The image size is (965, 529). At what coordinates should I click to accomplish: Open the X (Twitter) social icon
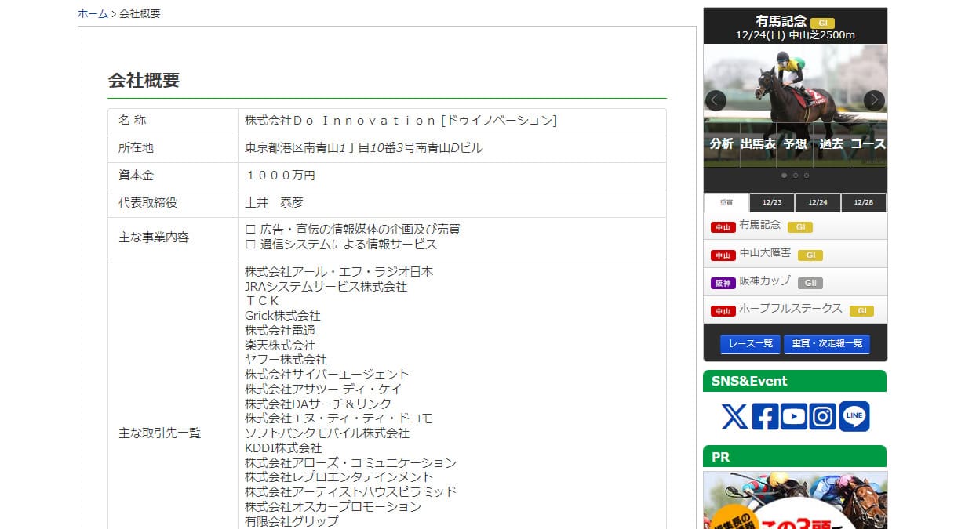(734, 416)
